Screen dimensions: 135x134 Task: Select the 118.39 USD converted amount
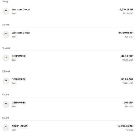click(x=128, y=60)
